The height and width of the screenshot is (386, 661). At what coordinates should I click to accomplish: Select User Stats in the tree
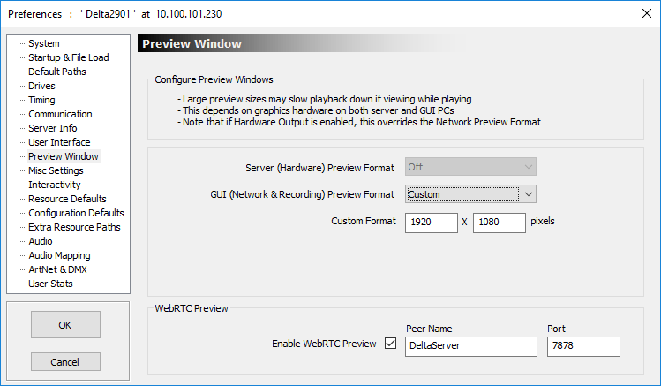(x=50, y=284)
